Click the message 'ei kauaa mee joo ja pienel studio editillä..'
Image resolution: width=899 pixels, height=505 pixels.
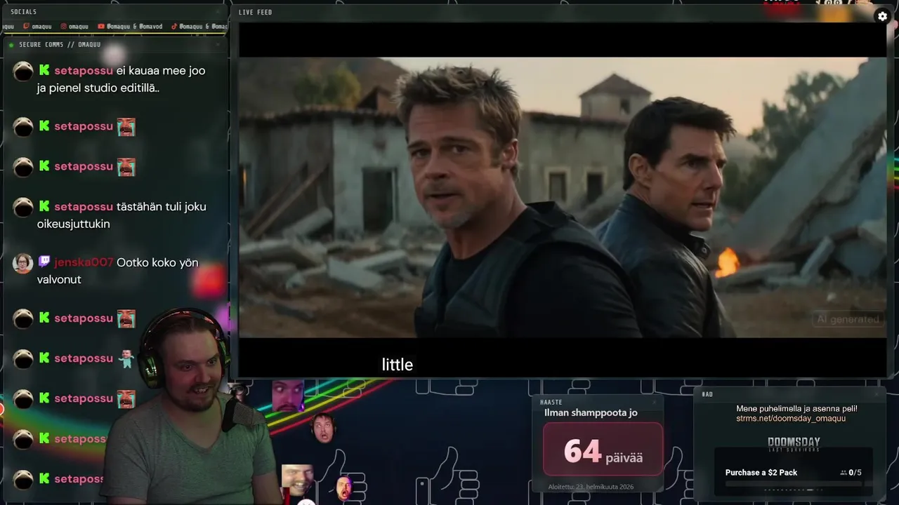click(x=121, y=79)
